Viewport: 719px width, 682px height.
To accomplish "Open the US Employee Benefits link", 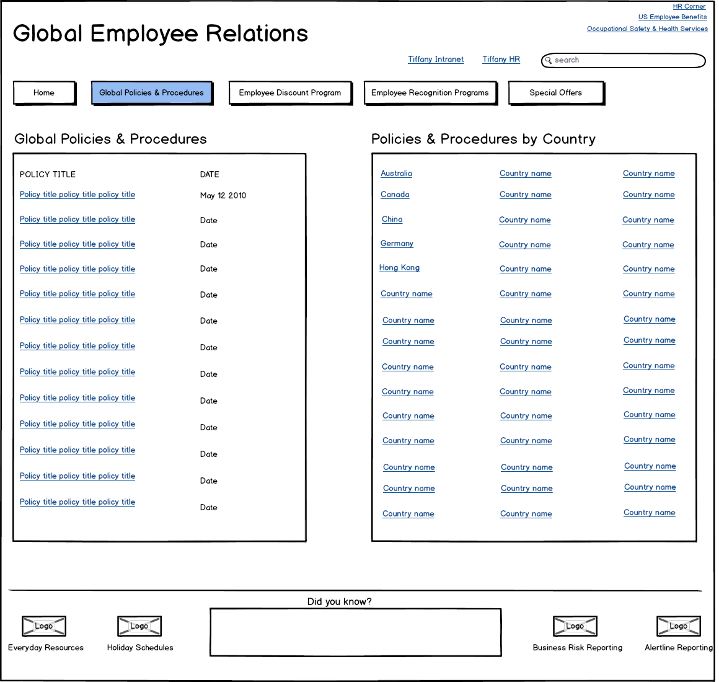I will point(673,17).
